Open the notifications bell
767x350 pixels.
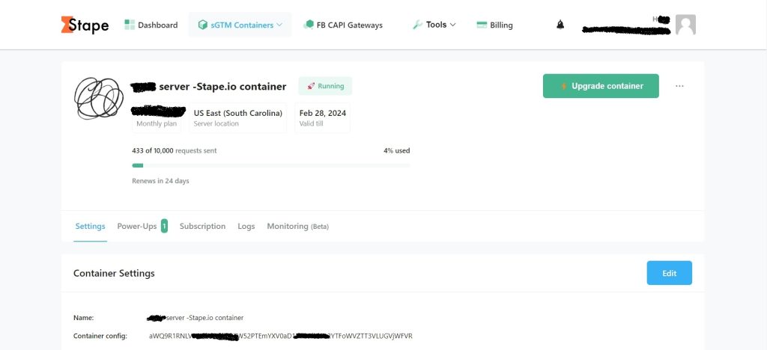click(x=560, y=25)
